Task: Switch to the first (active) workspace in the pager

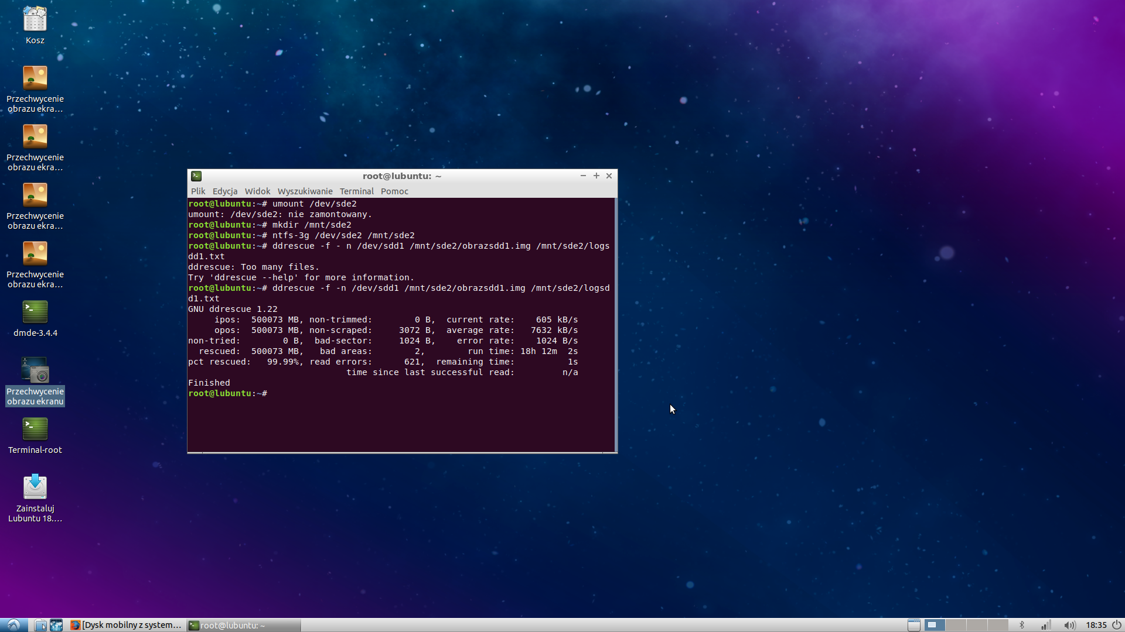Action: [x=935, y=625]
